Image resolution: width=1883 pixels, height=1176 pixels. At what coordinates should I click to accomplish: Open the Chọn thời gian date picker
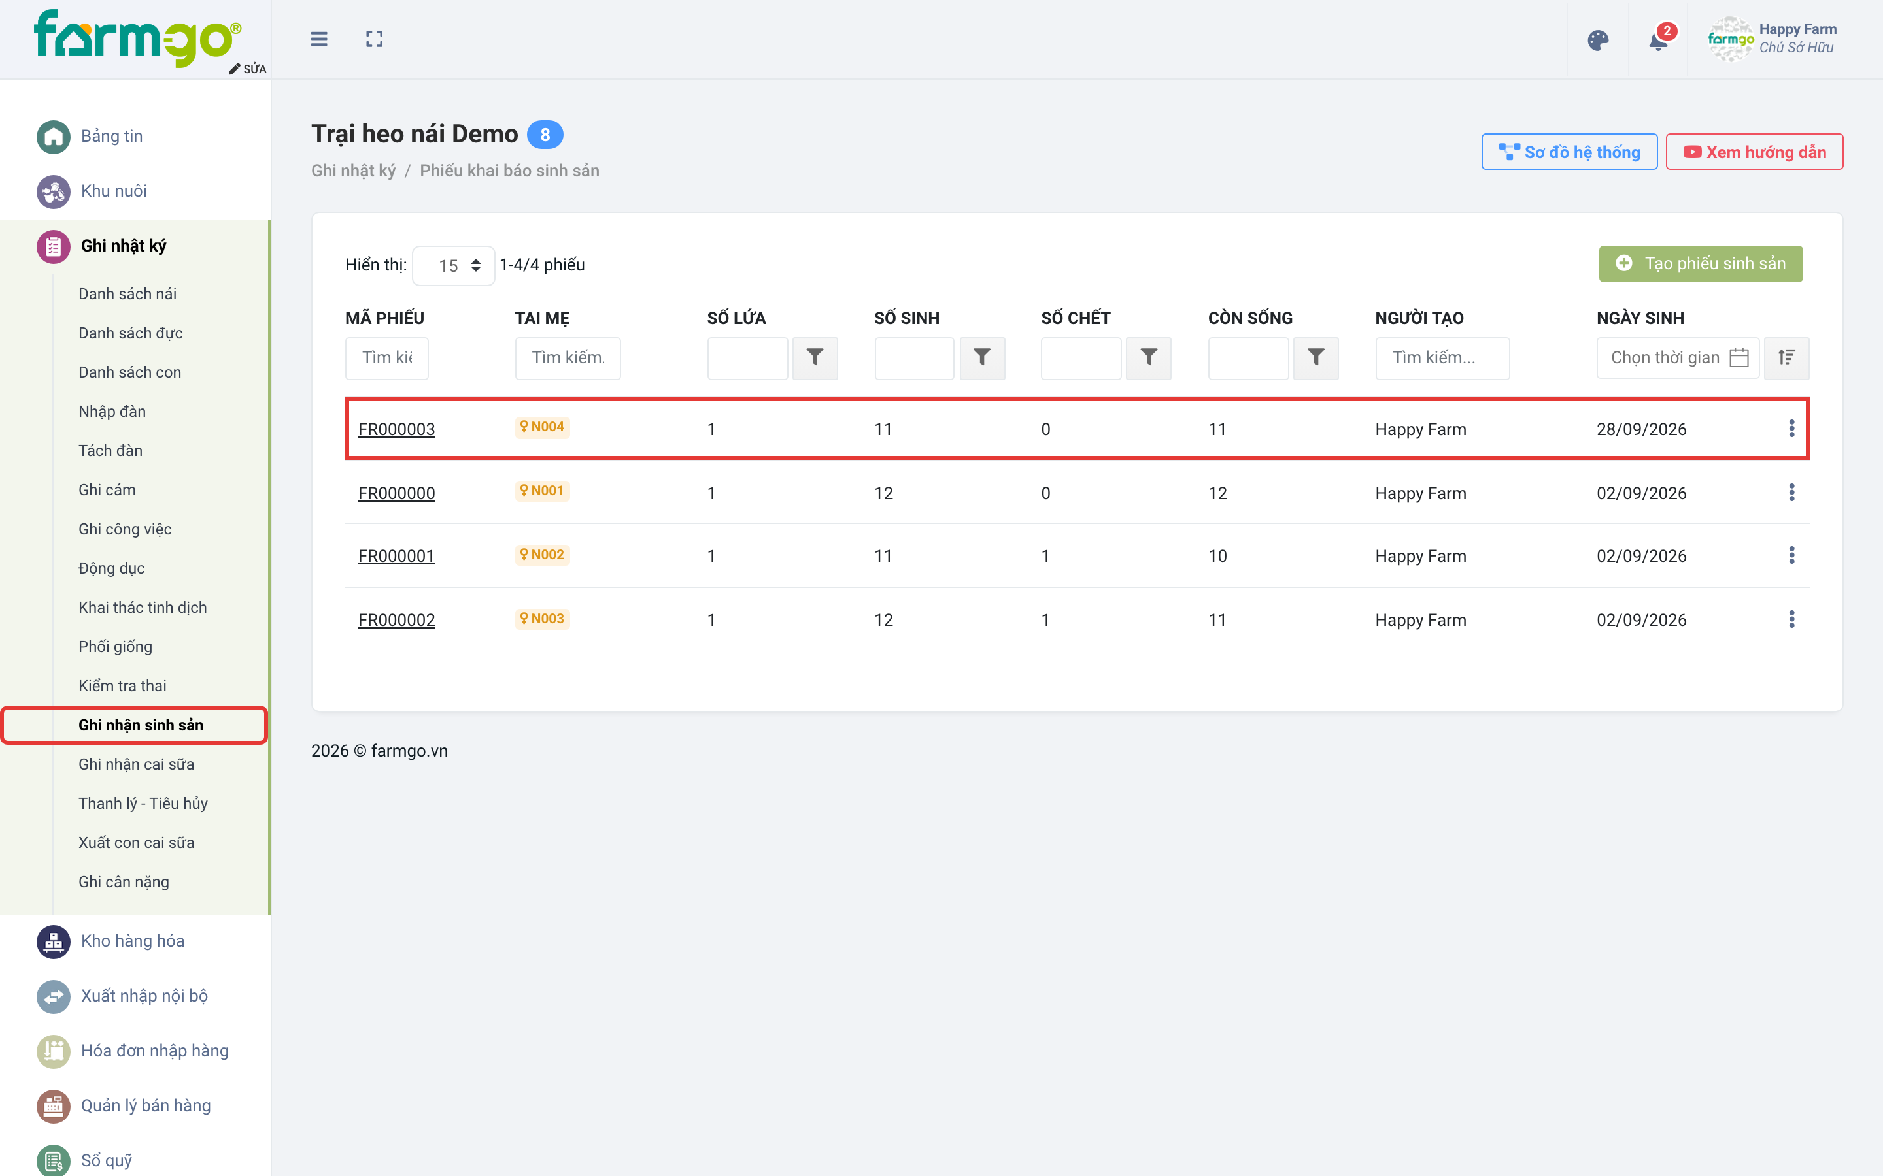(1678, 358)
